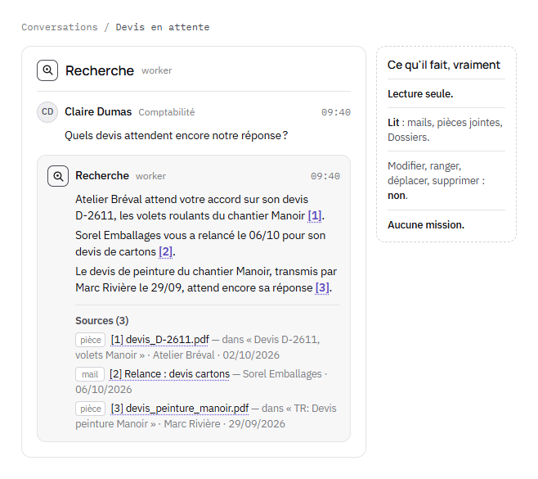538x479 pixels.
Task: Click the 'Sources (3)' heading
Action: coord(102,321)
